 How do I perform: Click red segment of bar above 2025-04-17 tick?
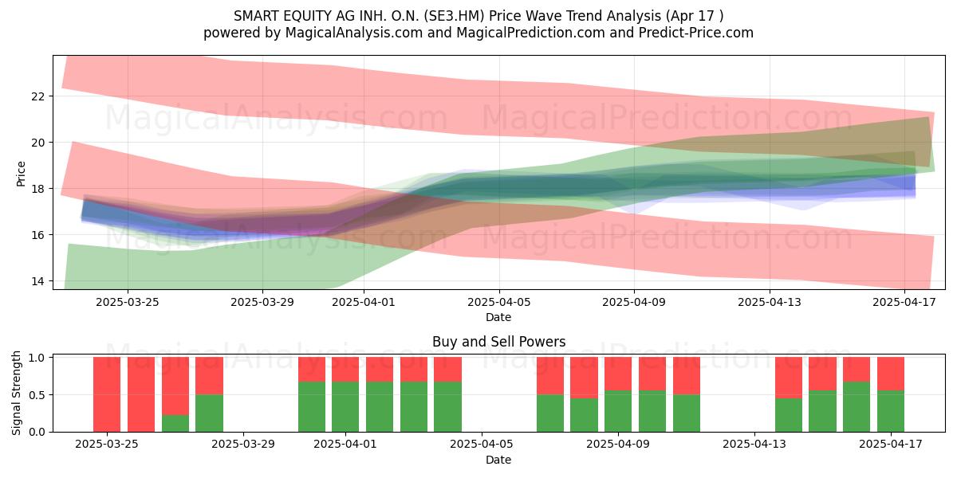[x=891, y=374]
